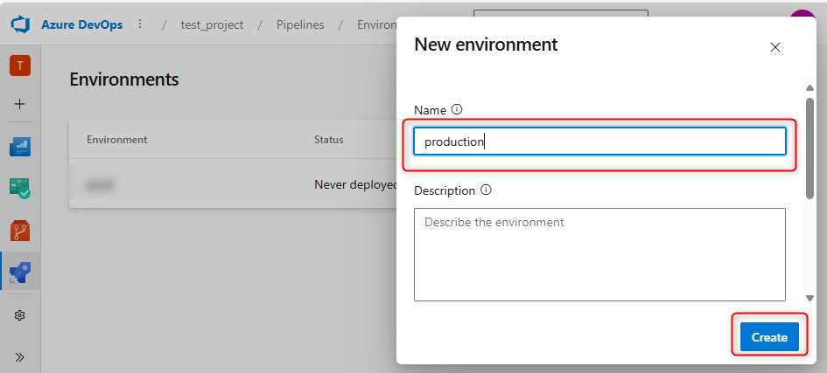Expand the sidebar with double chevron

tap(20, 357)
